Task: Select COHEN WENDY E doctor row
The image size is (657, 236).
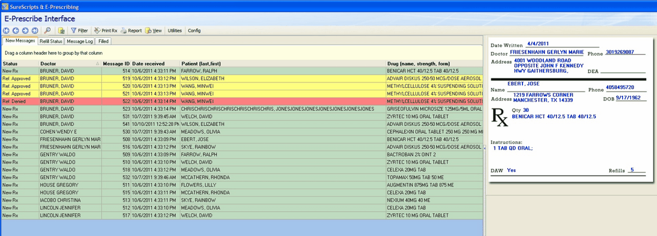Action: pos(242,132)
